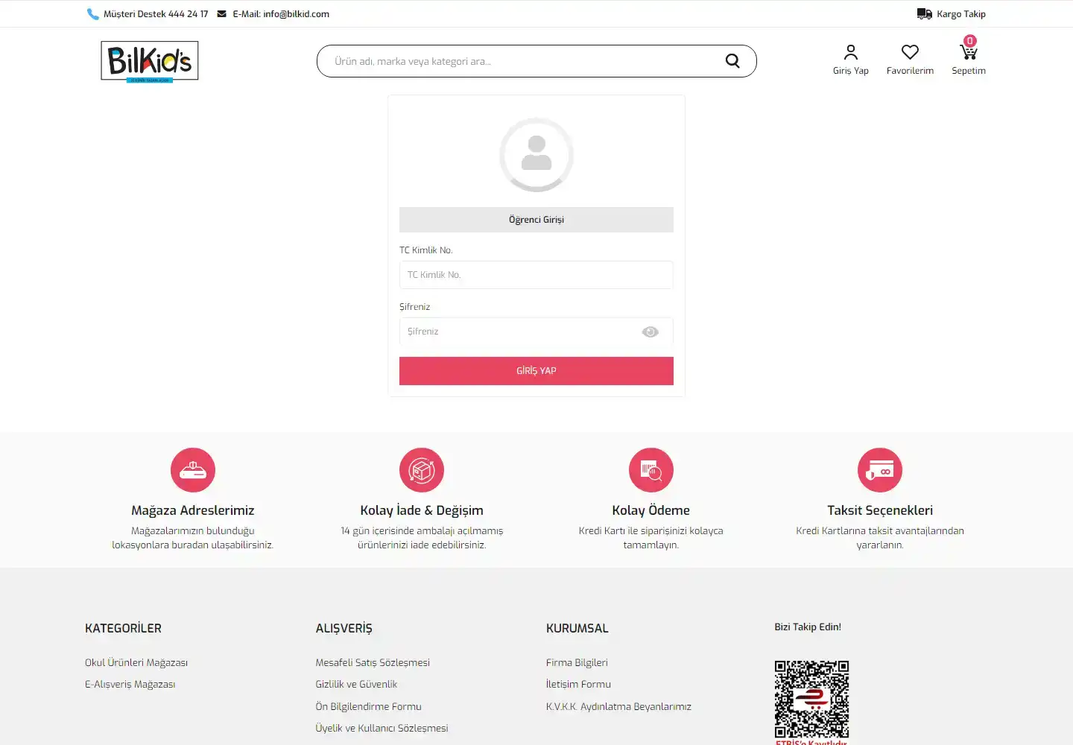The image size is (1073, 745).
Task: Open Favorilerim heart icon
Action: (910, 52)
